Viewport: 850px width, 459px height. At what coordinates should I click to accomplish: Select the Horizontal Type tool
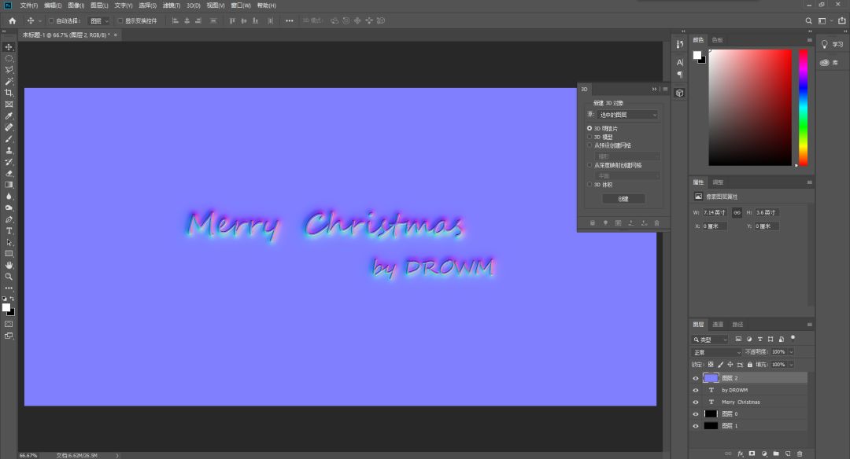pyautogui.click(x=9, y=230)
